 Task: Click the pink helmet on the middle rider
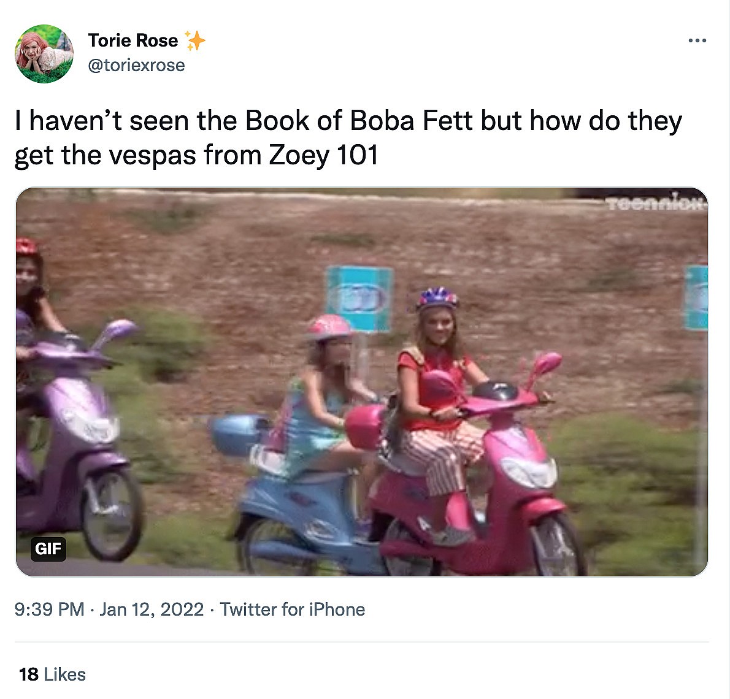click(x=329, y=327)
